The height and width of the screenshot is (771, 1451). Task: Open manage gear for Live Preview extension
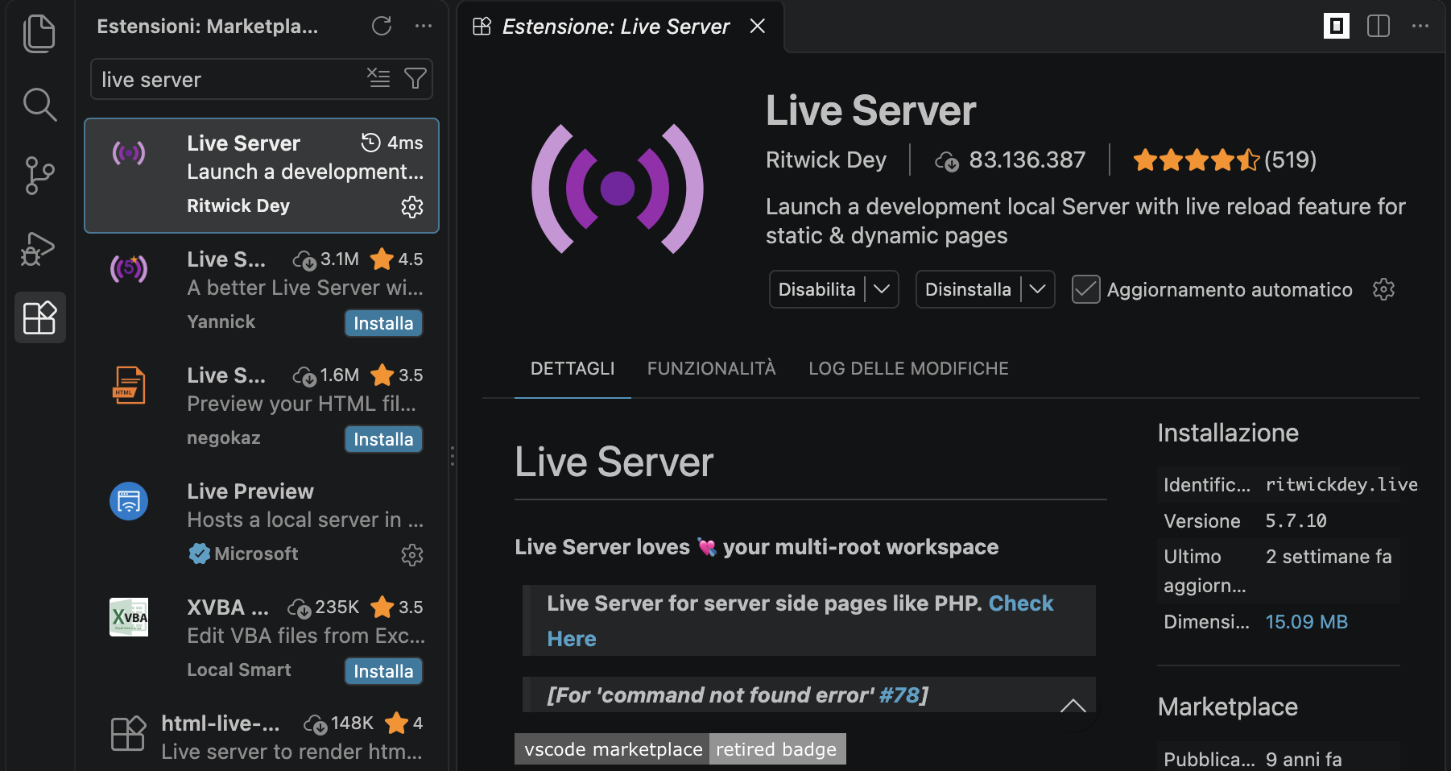pos(412,555)
